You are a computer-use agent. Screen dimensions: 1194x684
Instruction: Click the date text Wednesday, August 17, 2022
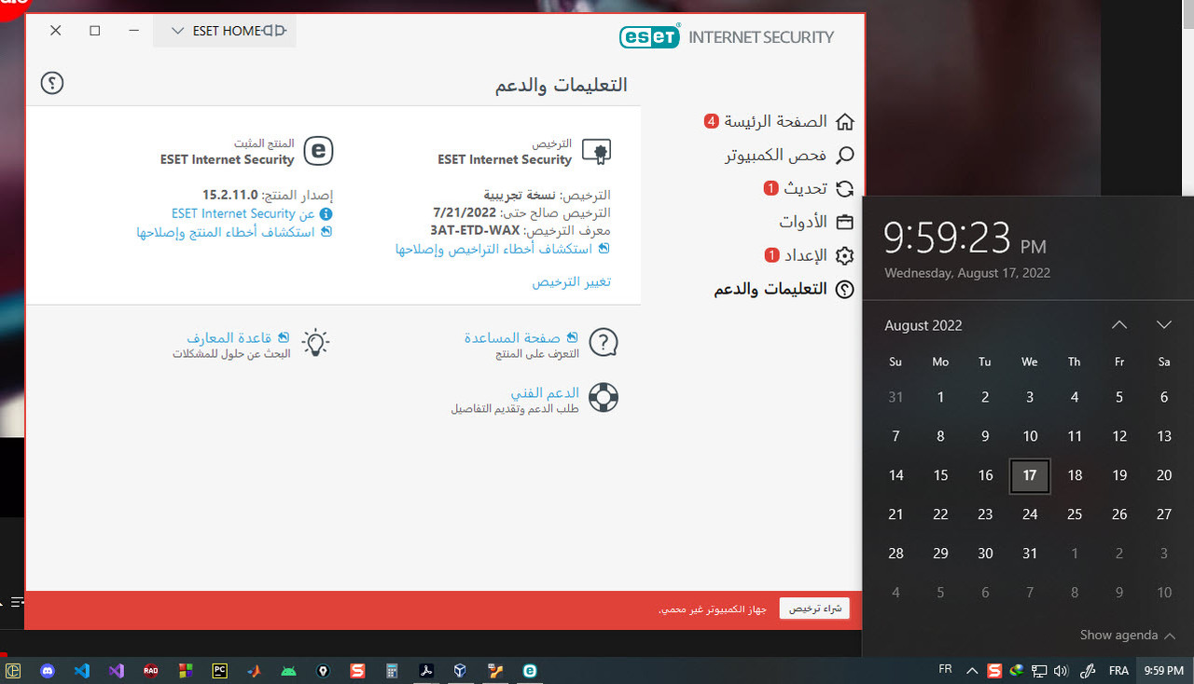(x=967, y=273)
